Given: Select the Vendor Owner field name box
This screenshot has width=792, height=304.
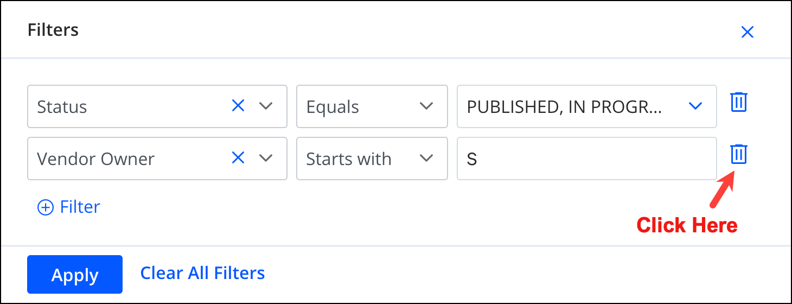Looking at the screenshot, I should 157,159.
